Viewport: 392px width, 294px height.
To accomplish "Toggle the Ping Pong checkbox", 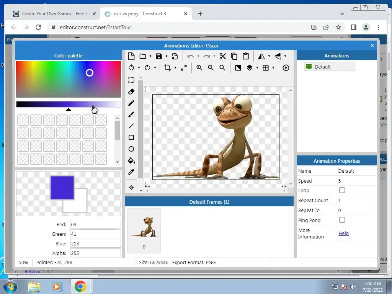I will pyautogui.click(x=342, y=220).
